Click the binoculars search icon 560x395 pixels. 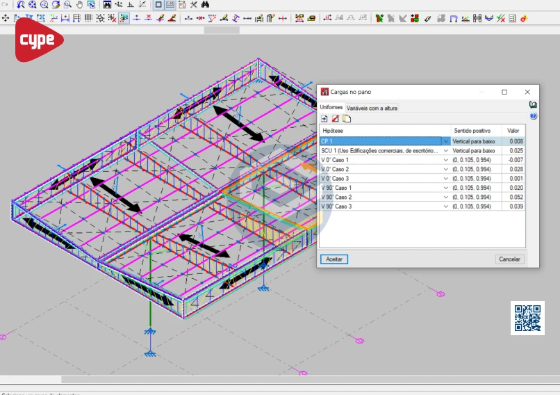[x=205, y=5]
